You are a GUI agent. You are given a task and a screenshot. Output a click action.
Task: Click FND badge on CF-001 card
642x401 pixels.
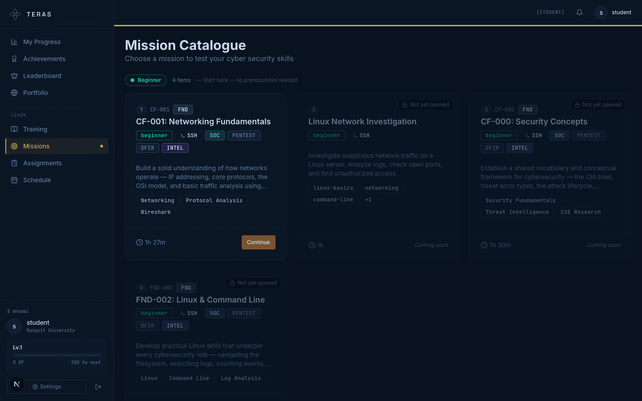[183, 110]
